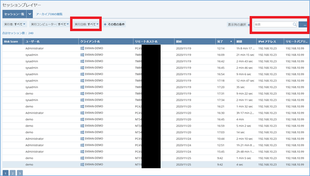Open the アーカイブDBの閲覧 tab
The height and width of the screenshot is (176, 310).
pyautogui.click(x=49, y=14)
